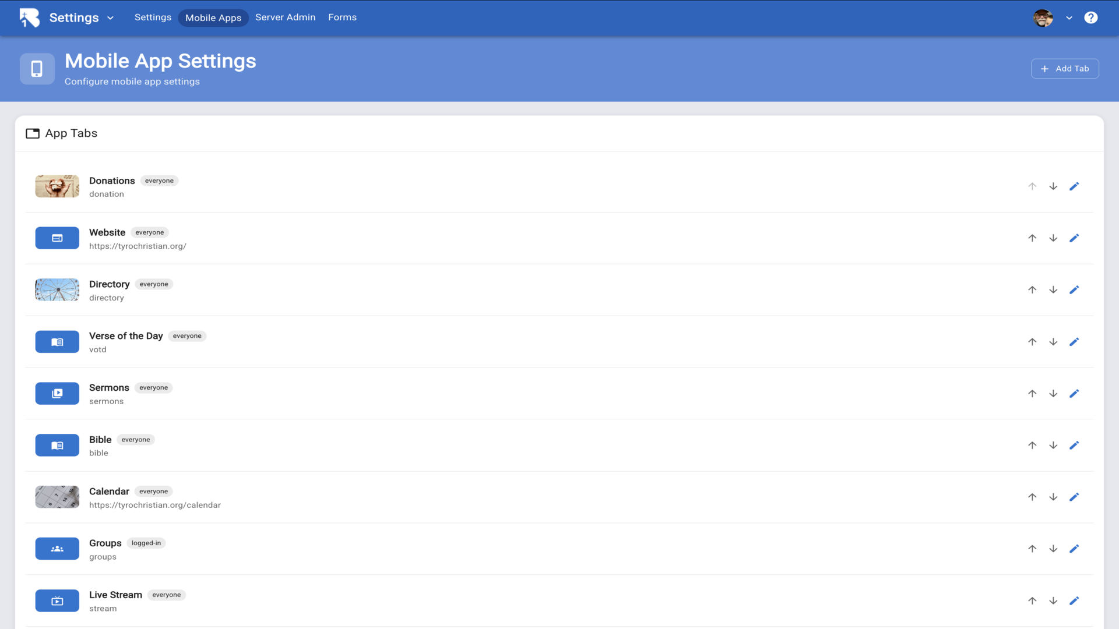Move Groups tab up
The image size is (1119, 629).
click(1032, 549)
